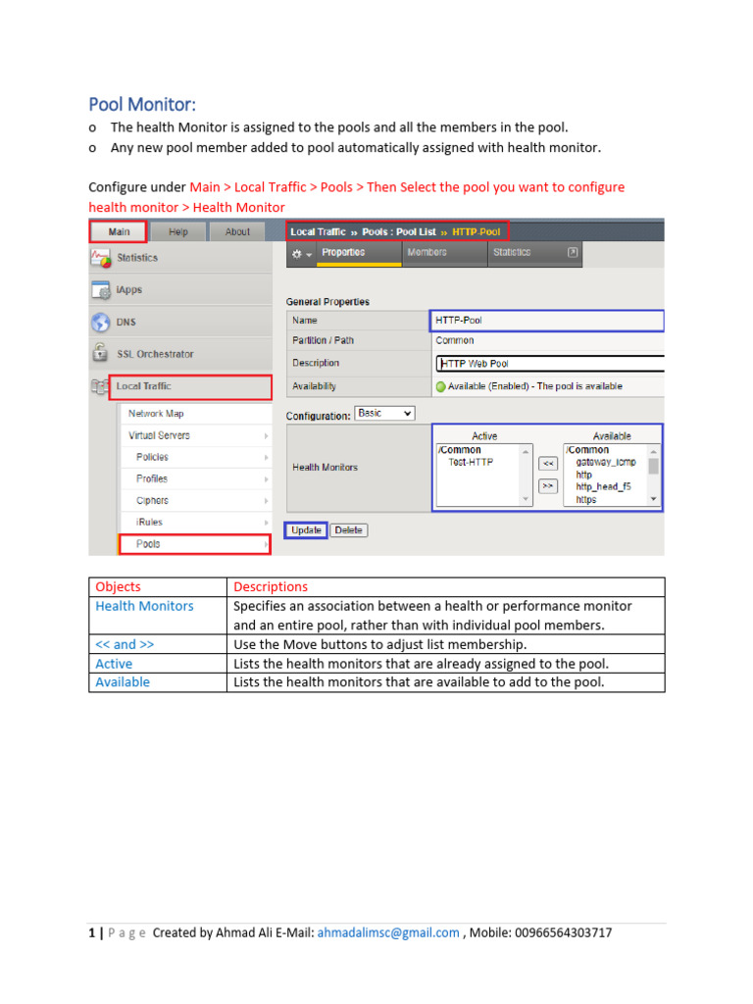Viewport: 753px width, 1004px height.
Task: Click the pop-out icon next to Statistics tab
Action: 573,252
